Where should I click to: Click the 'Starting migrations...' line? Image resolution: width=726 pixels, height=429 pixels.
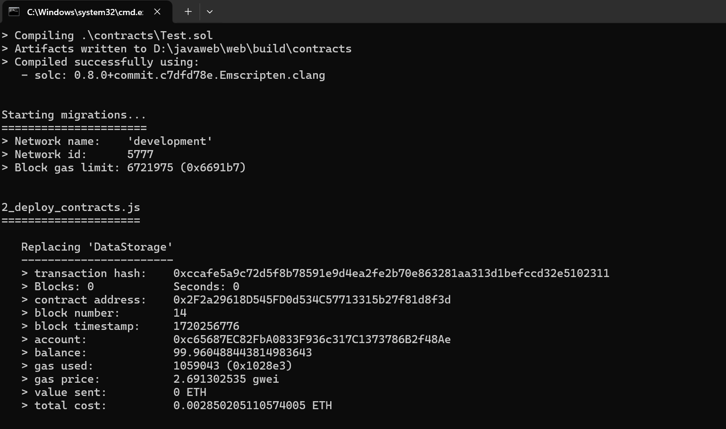point(74,115)
